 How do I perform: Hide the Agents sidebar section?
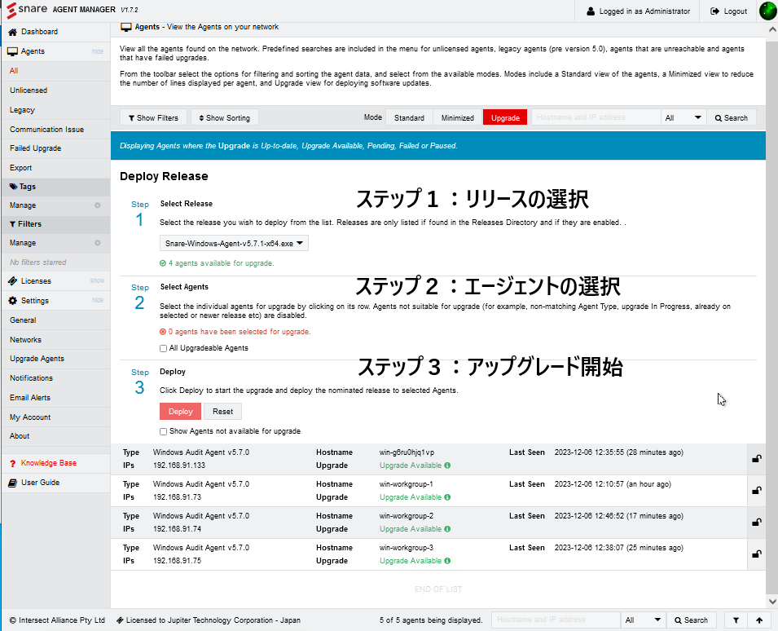[x=98, y=51]
